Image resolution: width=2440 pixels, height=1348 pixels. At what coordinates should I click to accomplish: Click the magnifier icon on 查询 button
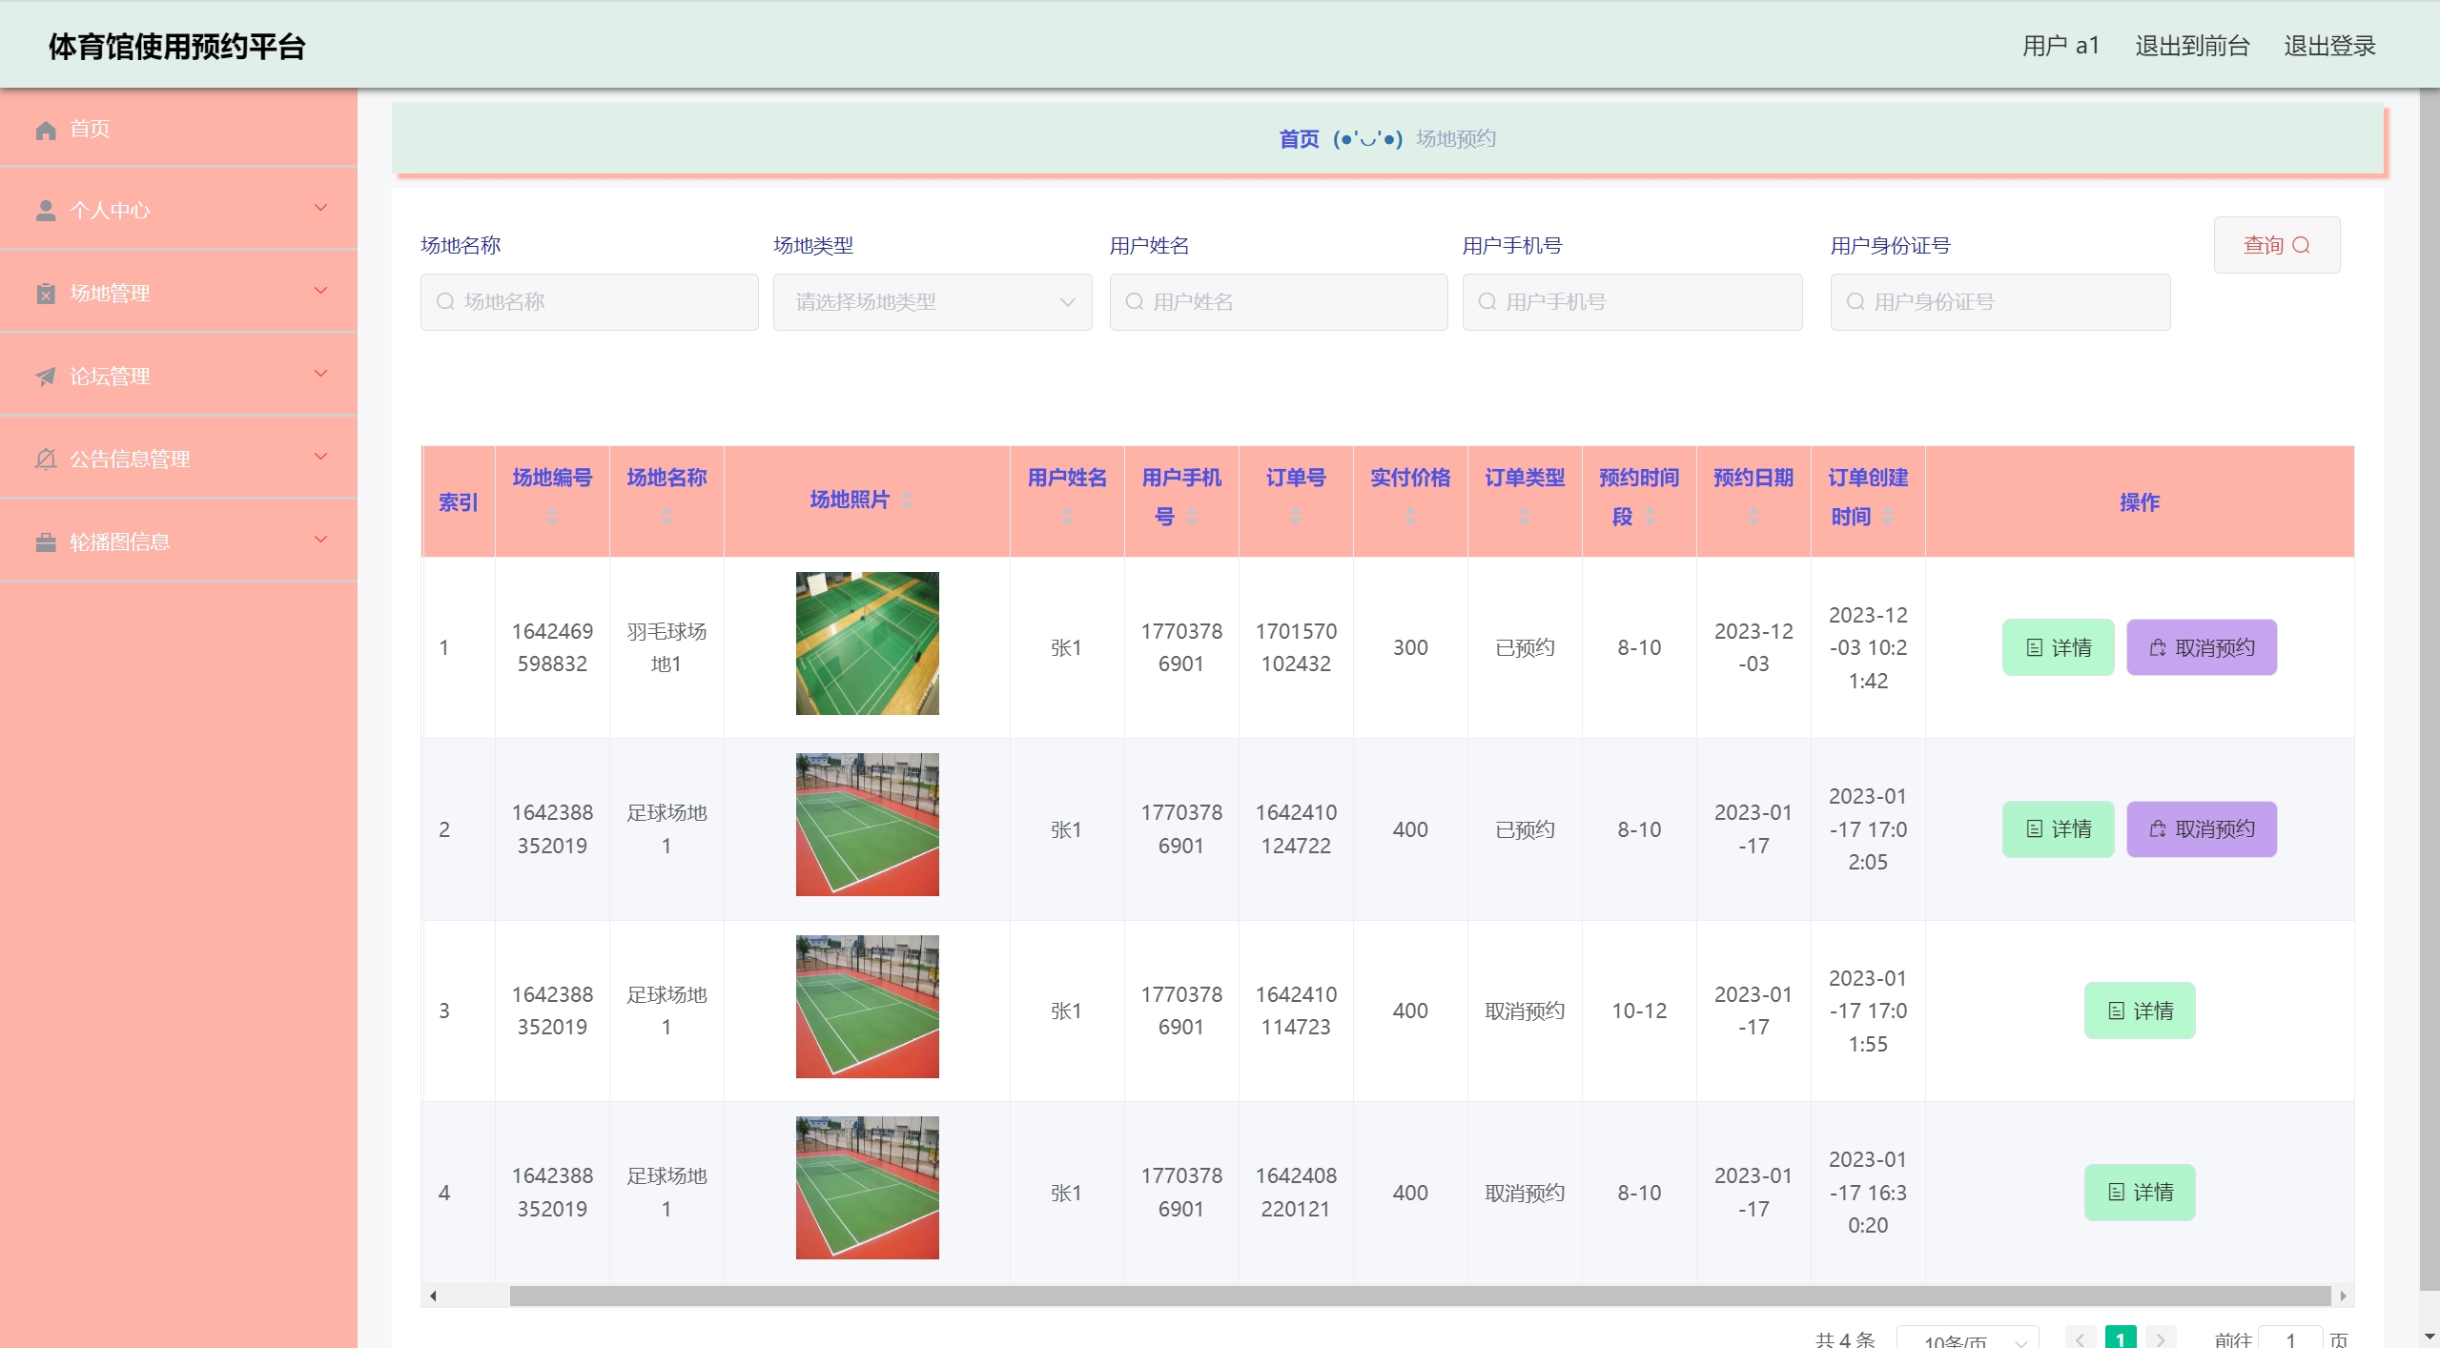point(2301,246)
